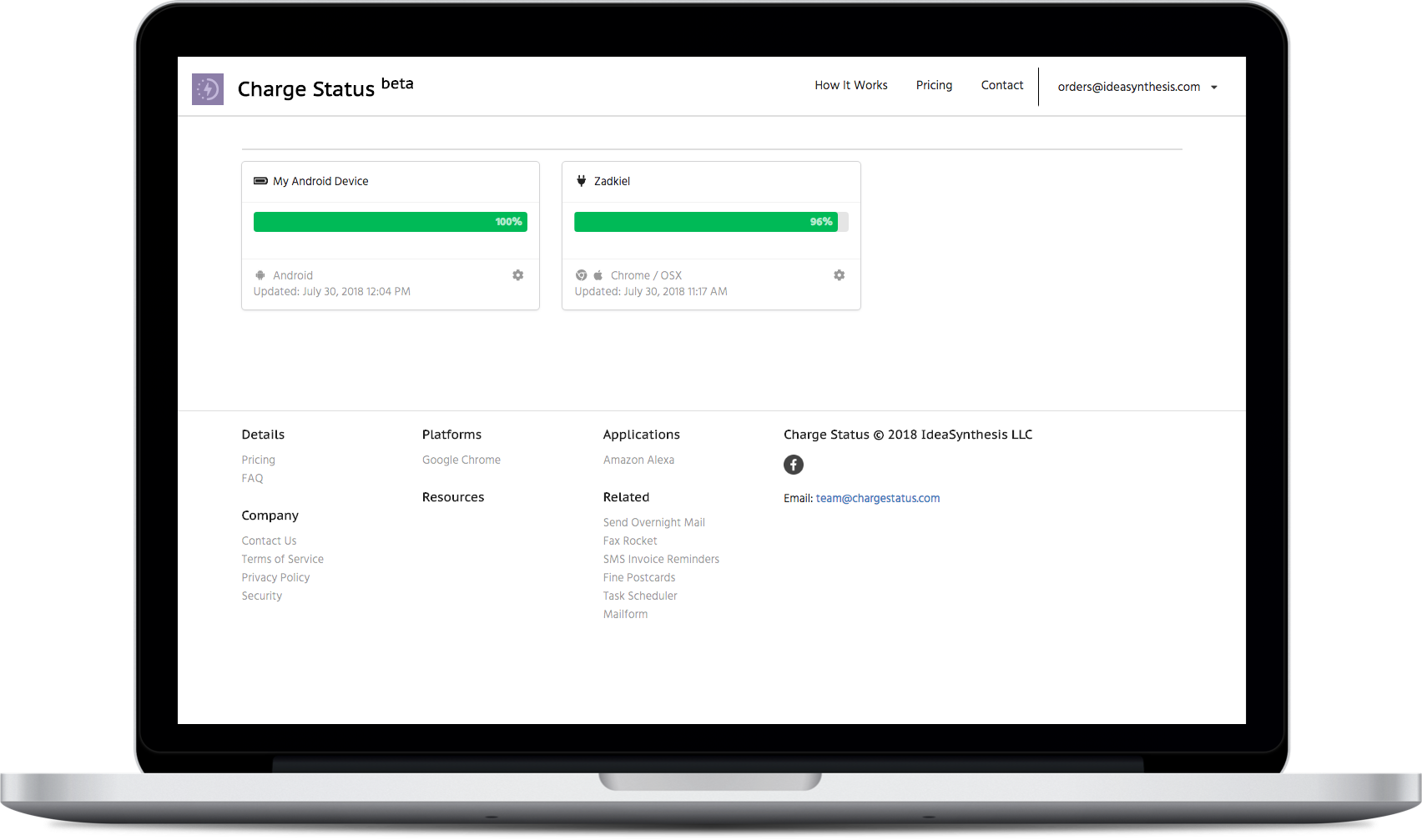Open Contact in the top navigation

(x=1001, y=85)
